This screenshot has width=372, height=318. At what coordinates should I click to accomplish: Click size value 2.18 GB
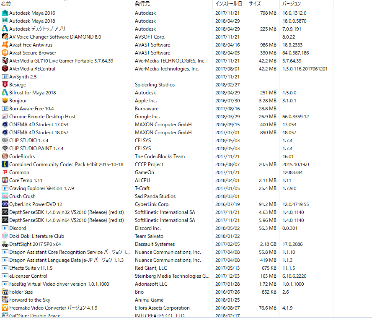pos(268,244)
